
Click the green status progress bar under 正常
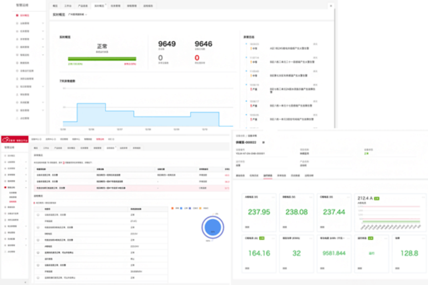pos(102,59)
